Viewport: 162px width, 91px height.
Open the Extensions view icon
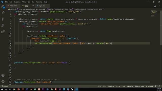(3, 32)
